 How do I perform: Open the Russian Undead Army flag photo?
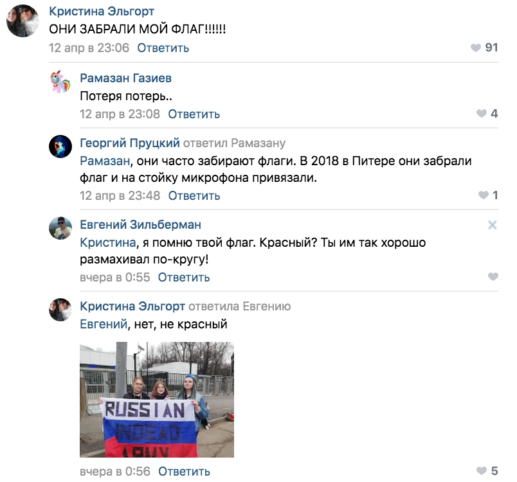click(x=157, y=400)
